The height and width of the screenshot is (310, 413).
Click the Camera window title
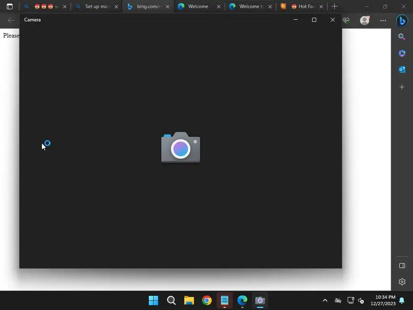click(x=32, y=20)
